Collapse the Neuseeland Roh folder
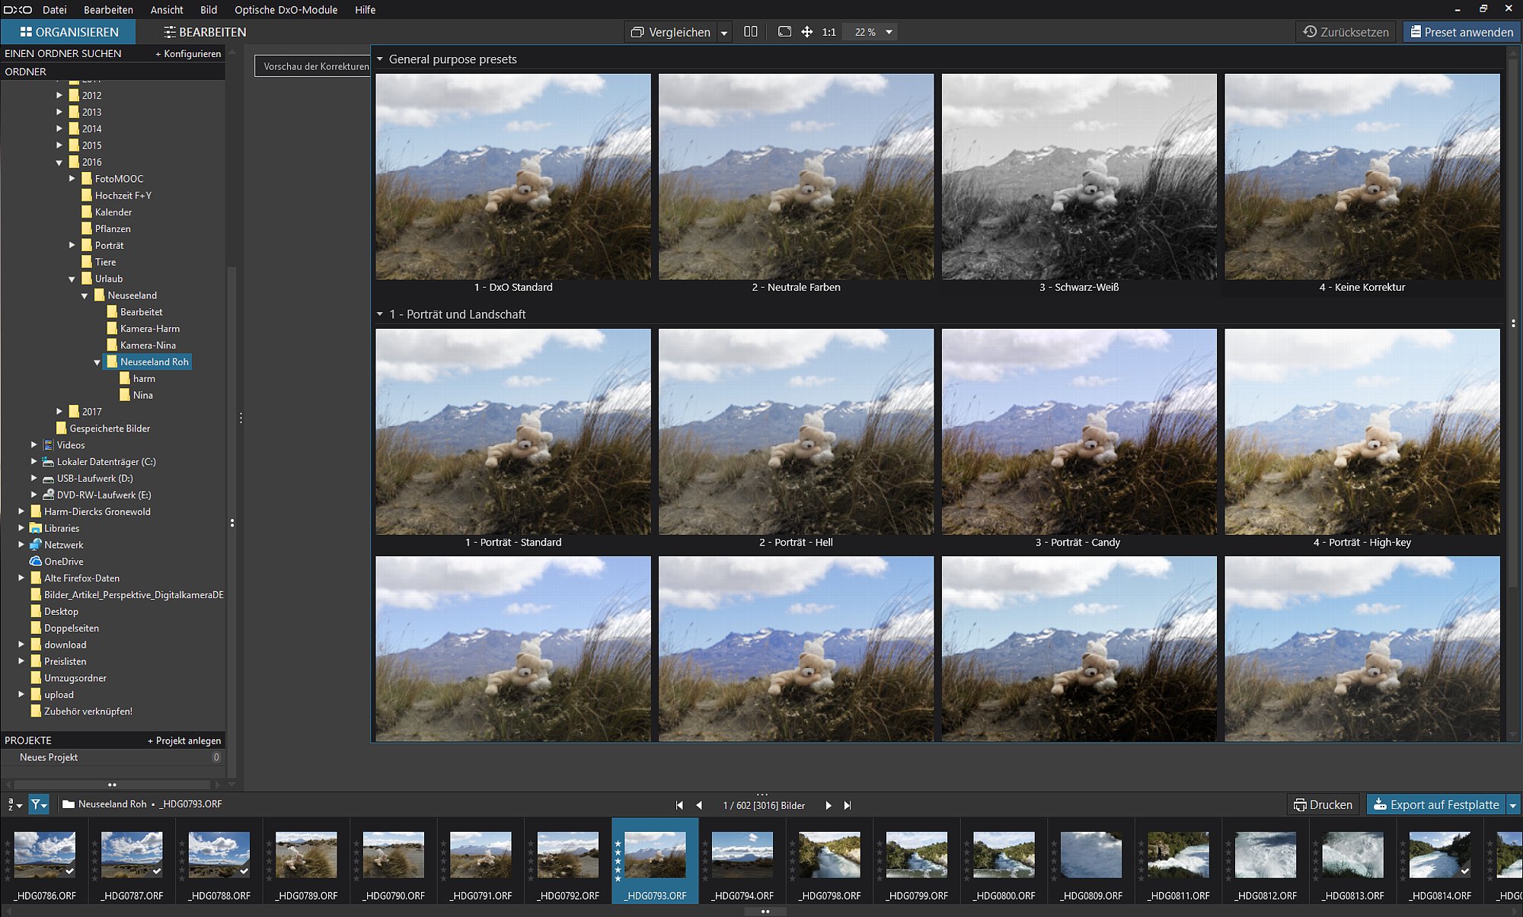This screenshot has width=1523, height=917. pos(97,362)
